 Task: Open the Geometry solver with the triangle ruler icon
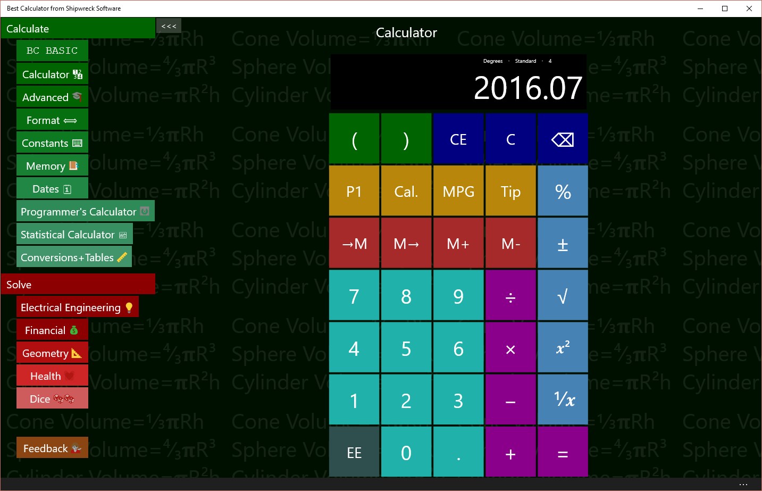[x=52, y=353]
